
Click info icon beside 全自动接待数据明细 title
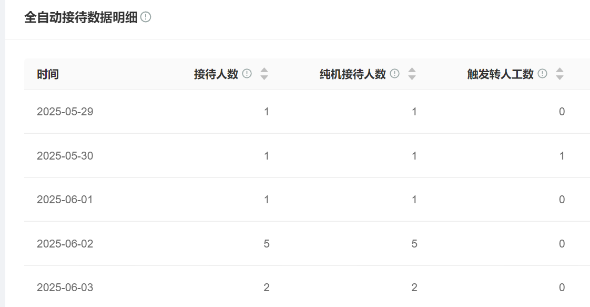pyautogui.click(x=146, y=17)
